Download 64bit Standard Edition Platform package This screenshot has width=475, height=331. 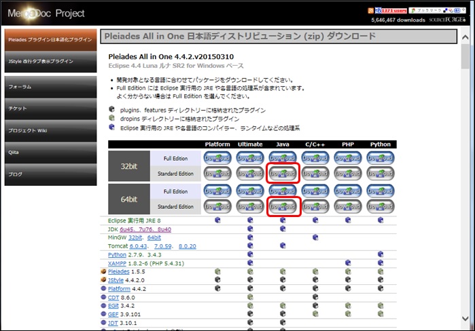(217, 206)
